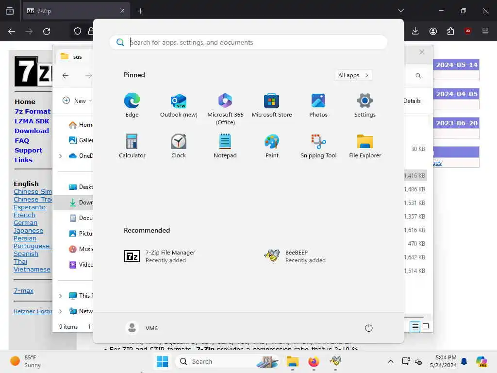Screen dimensions: 497x373
Task: Open recommended 7-Zip File Manager
Action: (x=160, y=256)
